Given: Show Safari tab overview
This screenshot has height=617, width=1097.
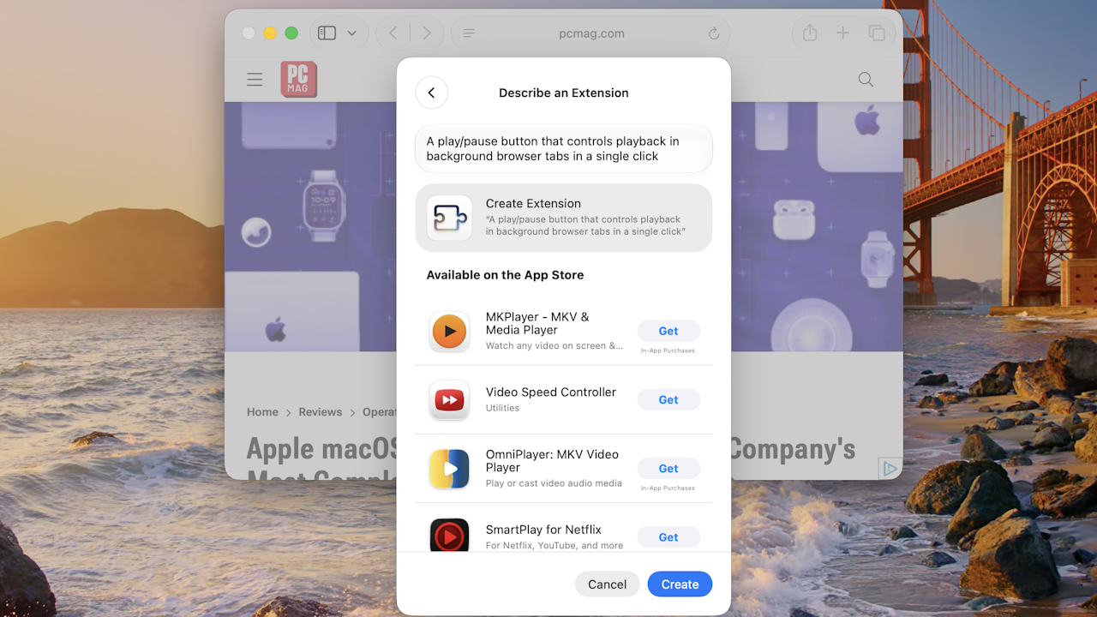Looking at the screenshot, I should pyautogui.click(x=876, y=33).
